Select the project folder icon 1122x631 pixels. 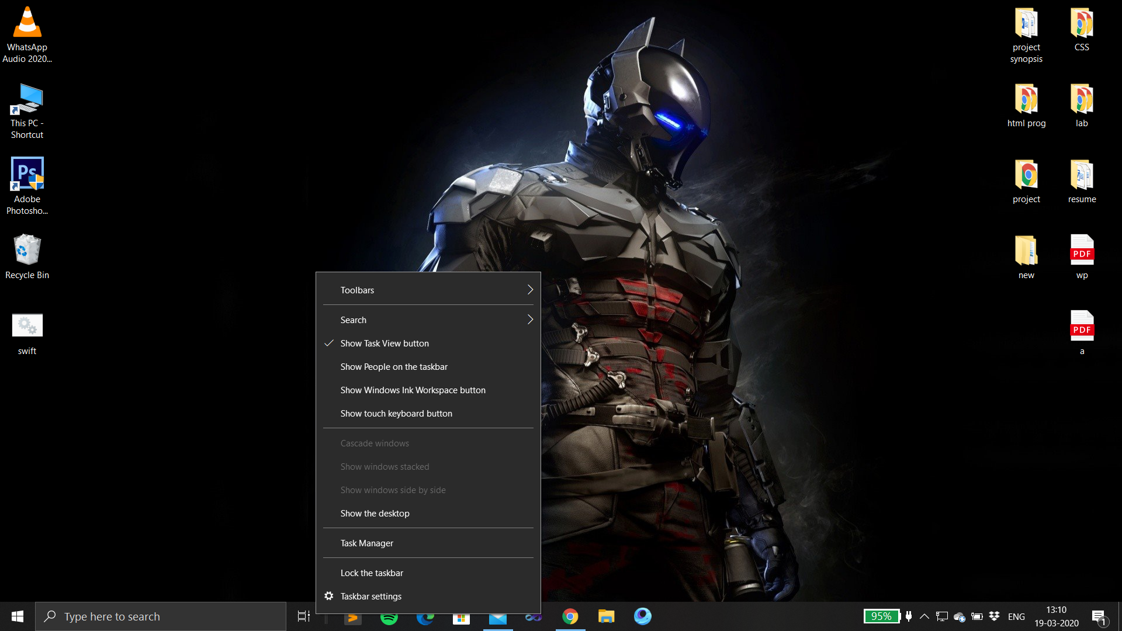[x=1027, y=181]
